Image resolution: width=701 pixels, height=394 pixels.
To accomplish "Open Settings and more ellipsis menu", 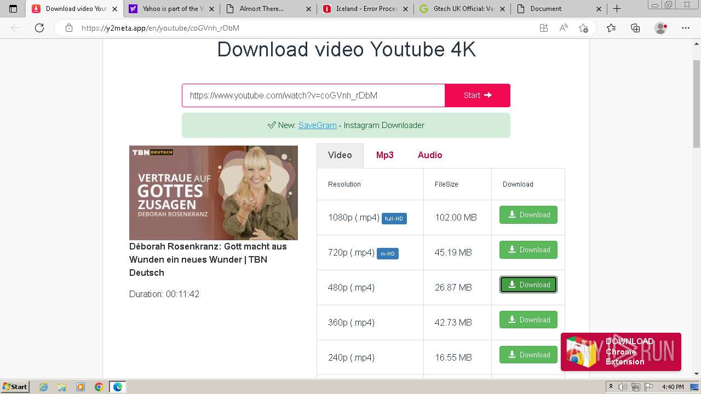I will pyautogui.click(x=686, y=28).
